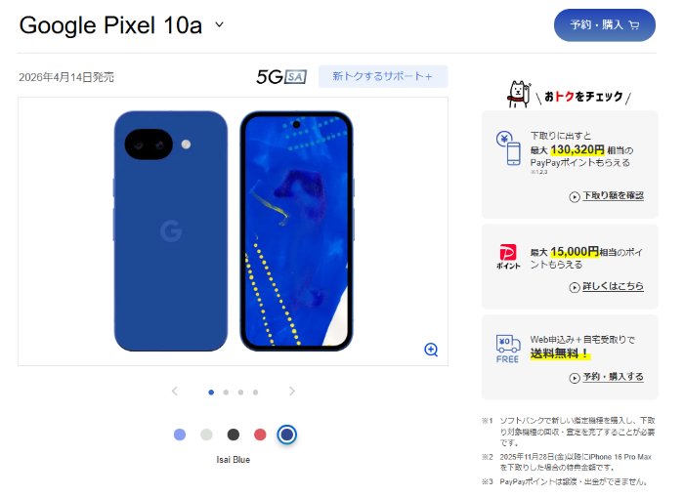
Task: Select the fourth carousel dot
Action: click(x=256, y=393)
